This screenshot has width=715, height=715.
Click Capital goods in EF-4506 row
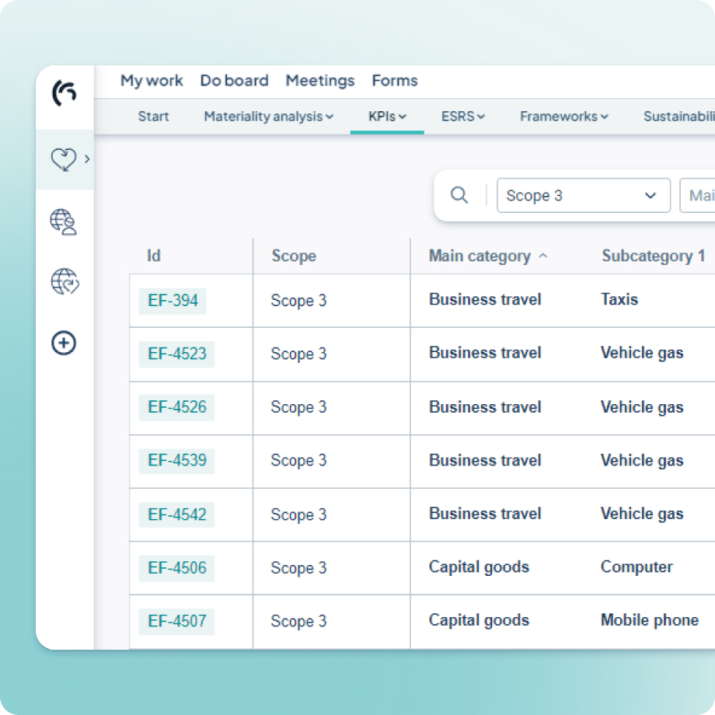[479, 567]
